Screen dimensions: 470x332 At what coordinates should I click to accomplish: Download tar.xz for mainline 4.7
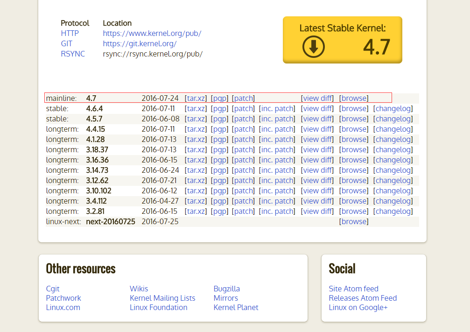point(196,98)
